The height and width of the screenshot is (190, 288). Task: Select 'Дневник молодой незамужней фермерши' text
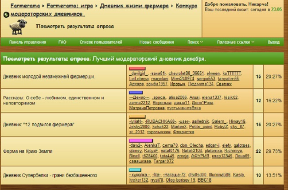[x=49, y=77]
